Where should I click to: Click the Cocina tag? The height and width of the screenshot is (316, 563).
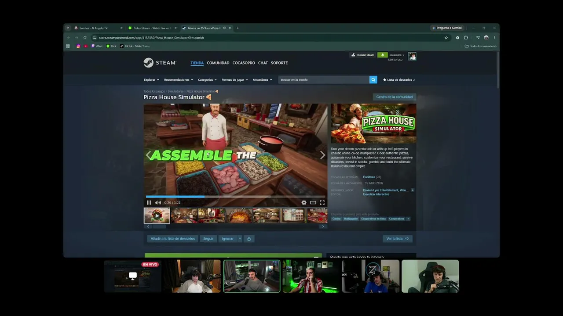pos(336,219)
